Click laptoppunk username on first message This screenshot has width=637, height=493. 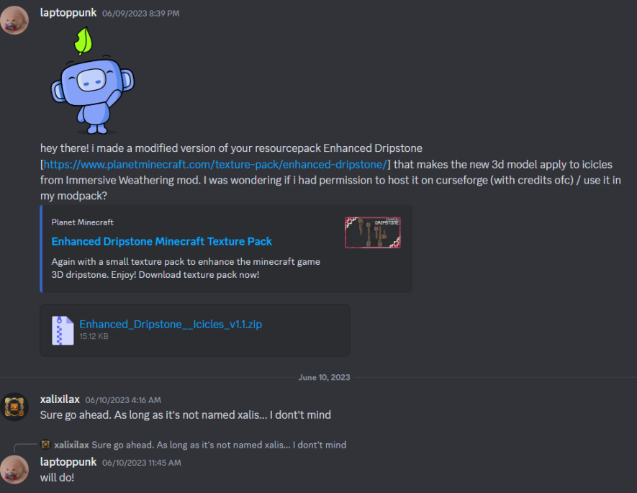[68, 12]
